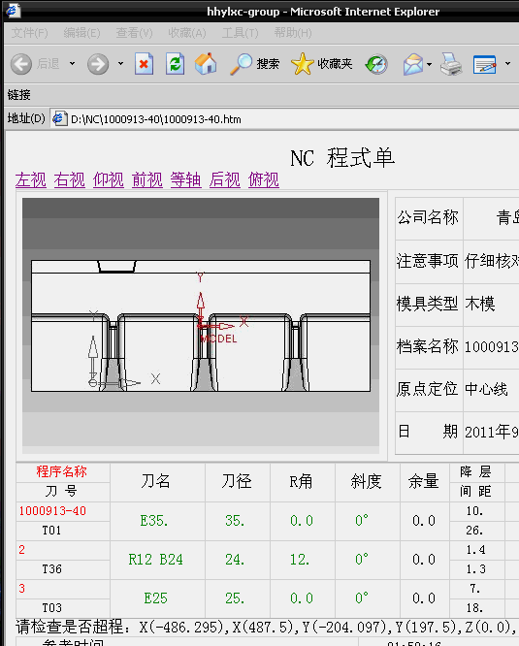This screenshot has height=646, width=519.
Task: Click the IE icon in title bar
Action: [x=13, y=11]
